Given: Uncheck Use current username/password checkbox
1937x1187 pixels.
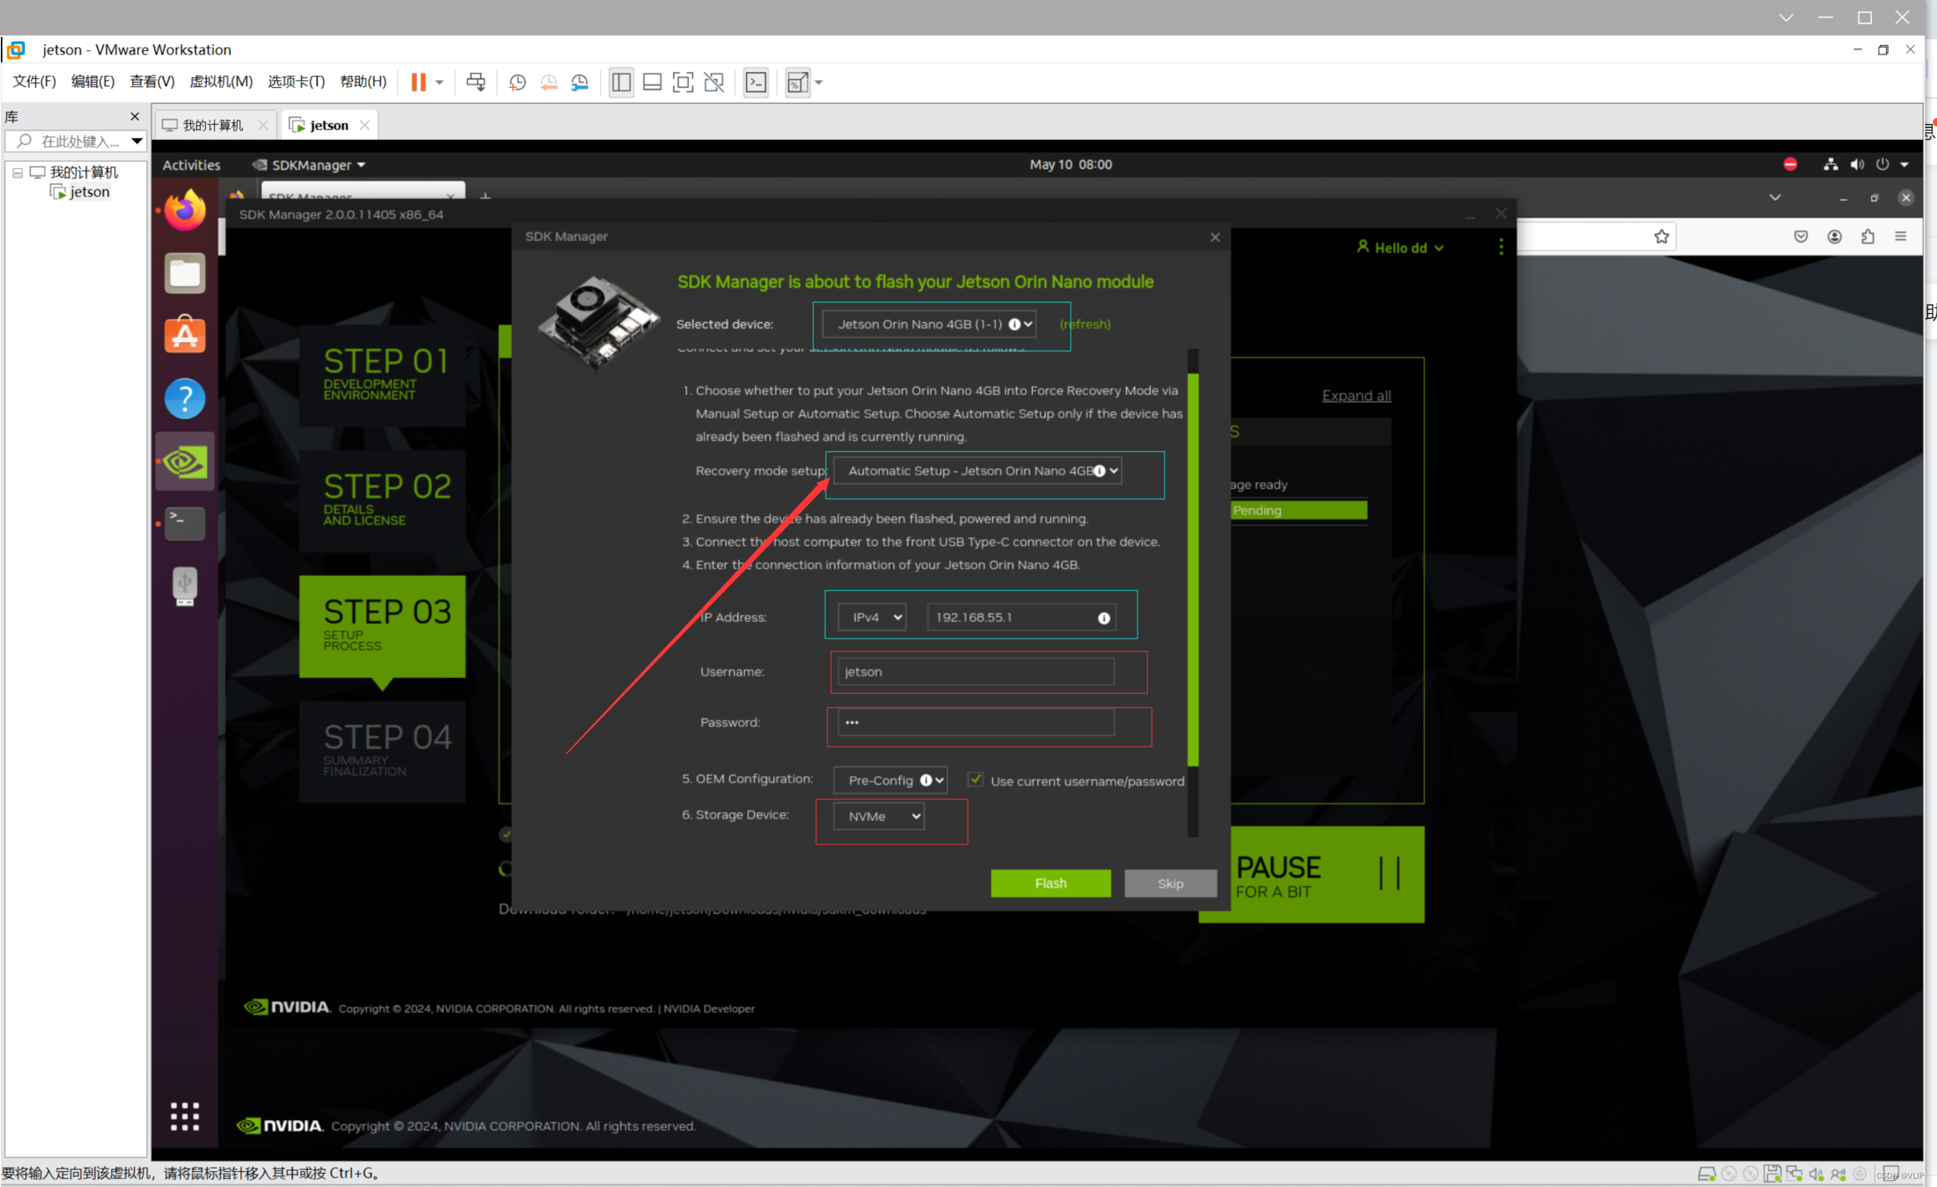Looking at the screenshot, I should (975, 779).
